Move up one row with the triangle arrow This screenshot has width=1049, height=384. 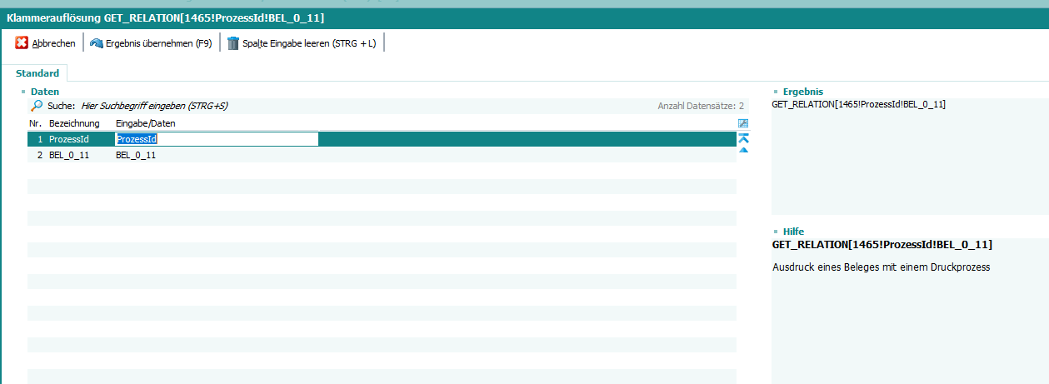[x=743, y=151]
